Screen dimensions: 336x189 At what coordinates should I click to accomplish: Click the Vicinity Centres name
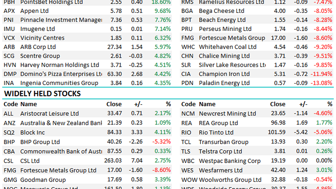(42, 38)
